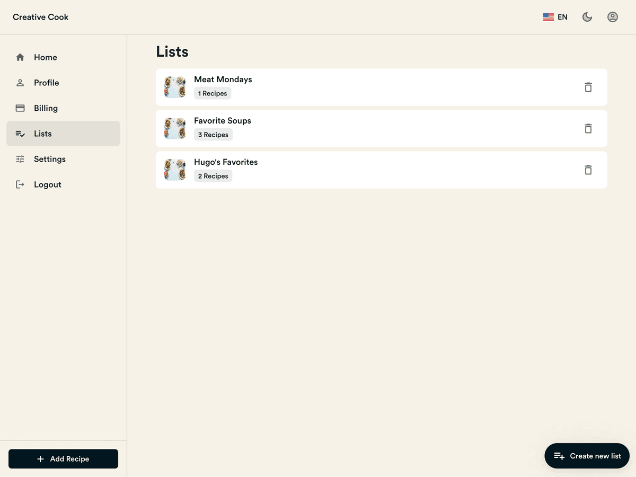Open the Billing page

pyautogui.click(x=45, y=108)
